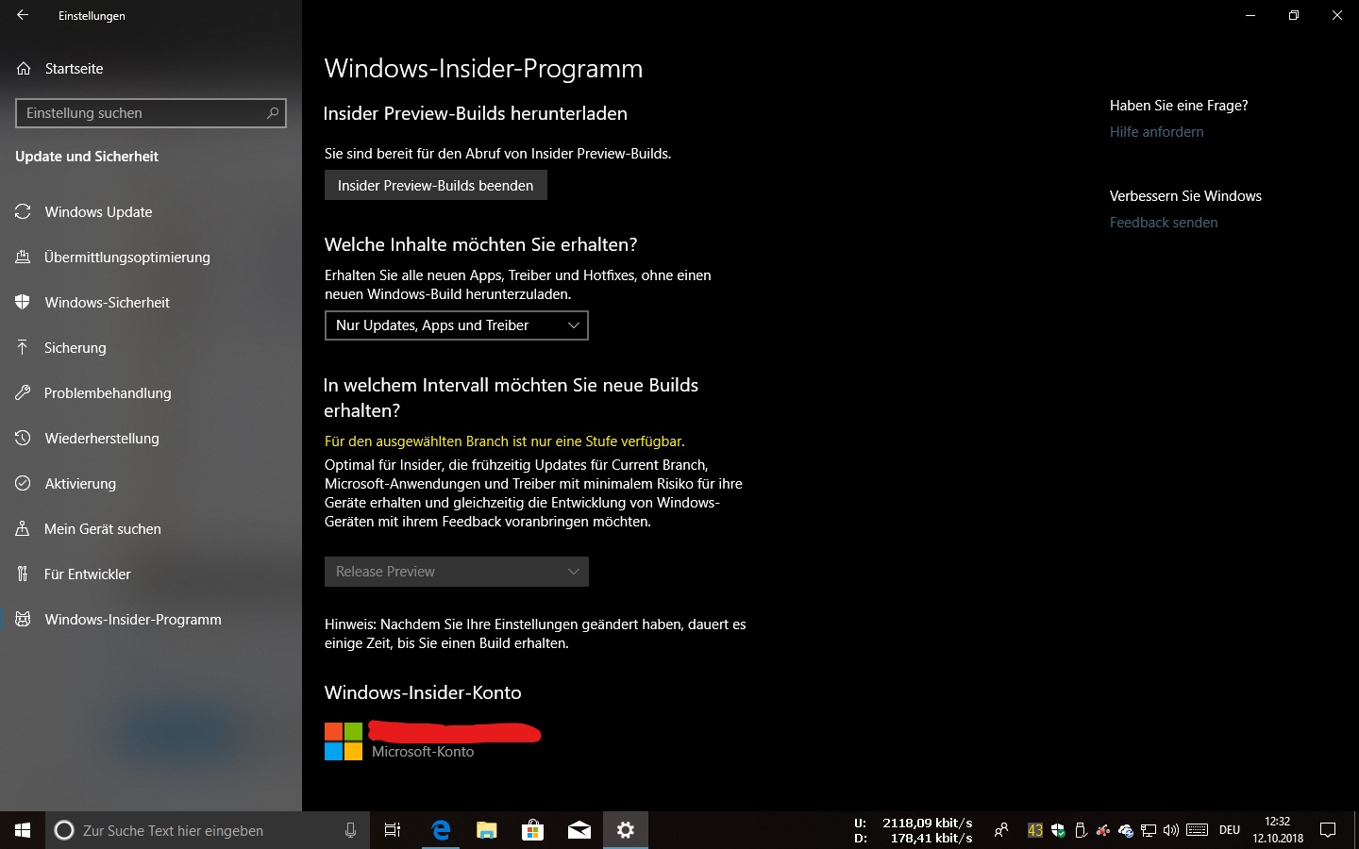The width and height of the screenshot is (1359, 849).
Task: Open Task View from the taskbar
Action: pyautogui.click(x=393, y=830)
